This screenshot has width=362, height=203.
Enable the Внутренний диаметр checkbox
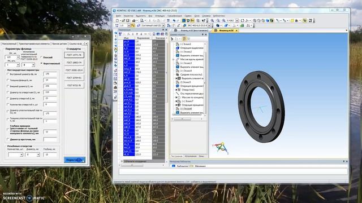[x=7, y=74]
